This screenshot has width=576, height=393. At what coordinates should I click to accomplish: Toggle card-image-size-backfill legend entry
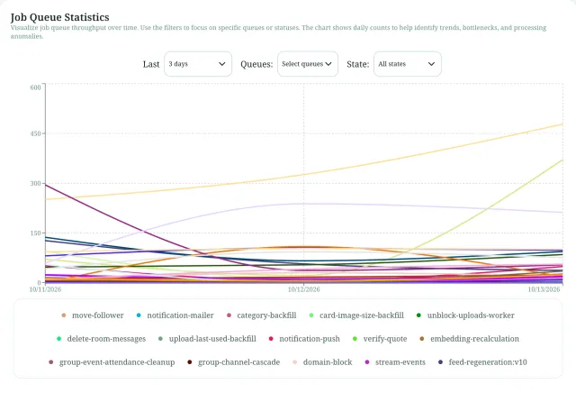coord(356,315)
